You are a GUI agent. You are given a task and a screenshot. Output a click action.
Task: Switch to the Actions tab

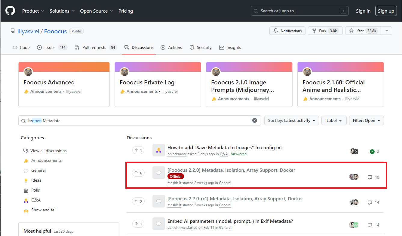[x=171, y=47]
